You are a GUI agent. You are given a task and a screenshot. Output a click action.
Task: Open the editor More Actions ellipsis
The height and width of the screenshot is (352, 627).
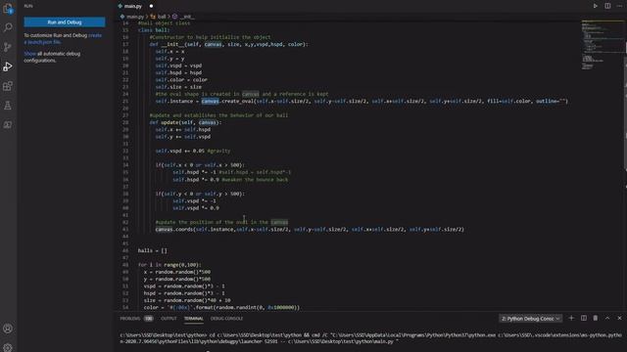pos(619,6)
